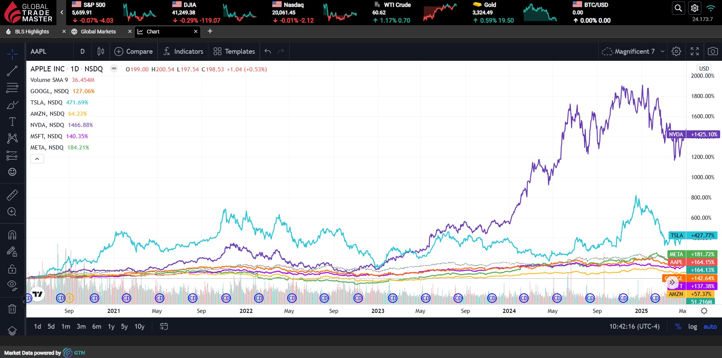Toggle stay in drawing mode
The height and width of the screenshot is (358, 722).
click(x=12, y=252)
